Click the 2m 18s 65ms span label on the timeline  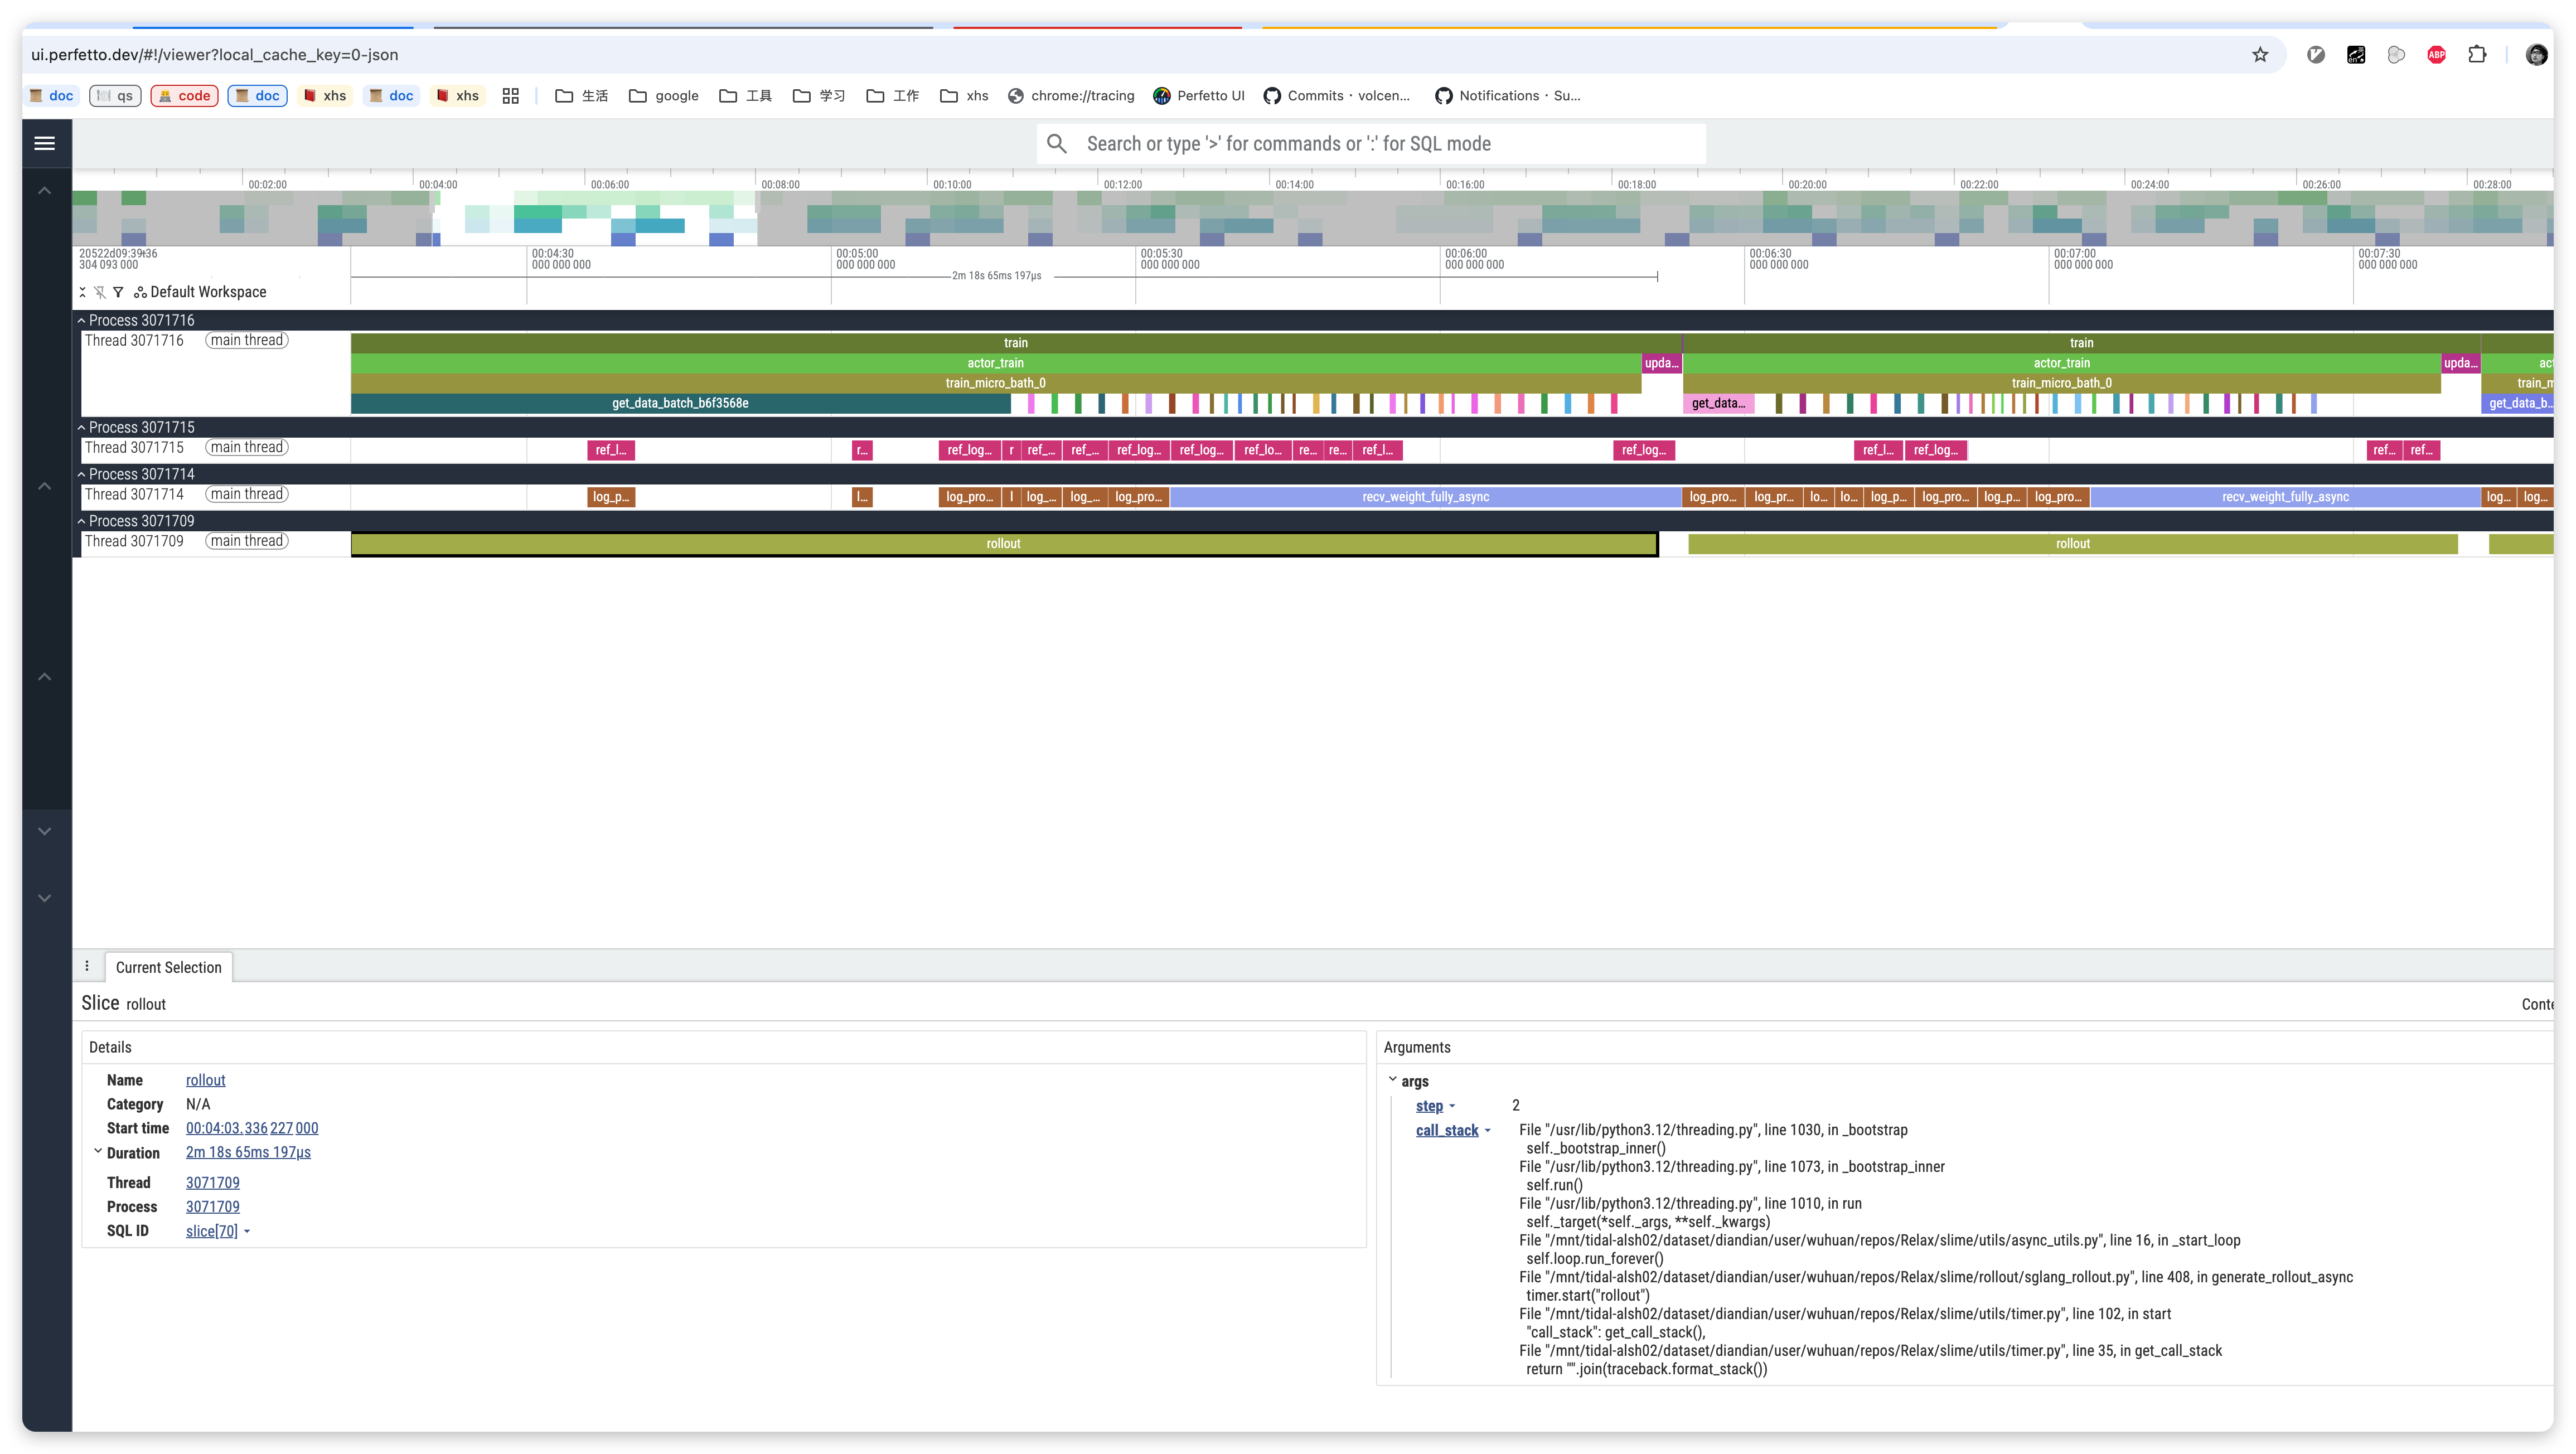(996, 276)
